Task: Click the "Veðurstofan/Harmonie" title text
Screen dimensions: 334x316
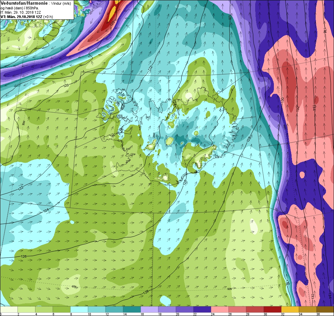Action: 24,3
